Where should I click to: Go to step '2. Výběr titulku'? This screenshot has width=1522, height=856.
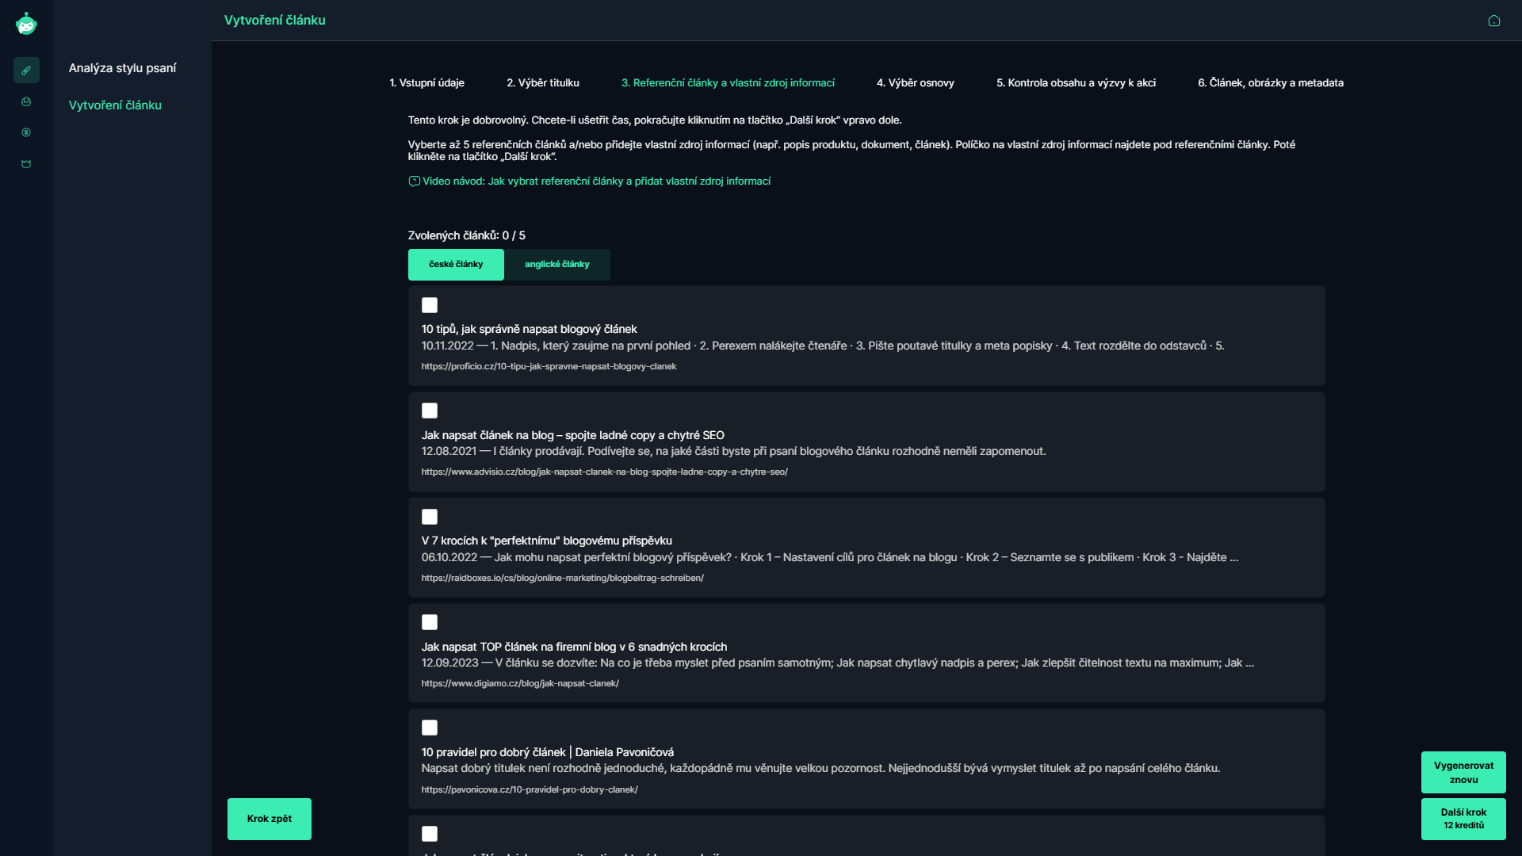click(543, 83)
